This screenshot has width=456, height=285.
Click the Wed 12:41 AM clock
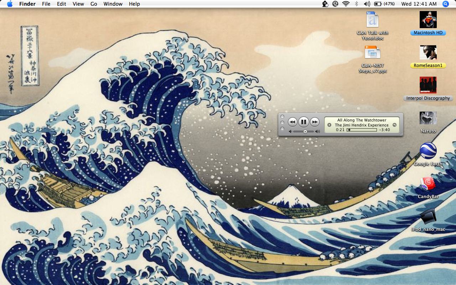point(419,4)
